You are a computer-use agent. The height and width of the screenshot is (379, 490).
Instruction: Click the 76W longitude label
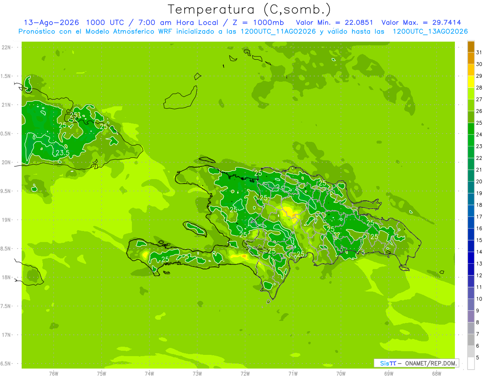53,374
